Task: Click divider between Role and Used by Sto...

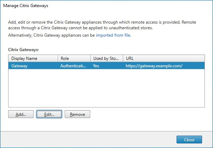Action: 90,58
